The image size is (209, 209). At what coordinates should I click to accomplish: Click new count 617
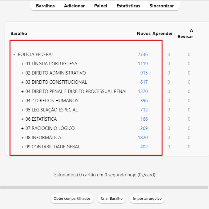click(x=144, y=82)
